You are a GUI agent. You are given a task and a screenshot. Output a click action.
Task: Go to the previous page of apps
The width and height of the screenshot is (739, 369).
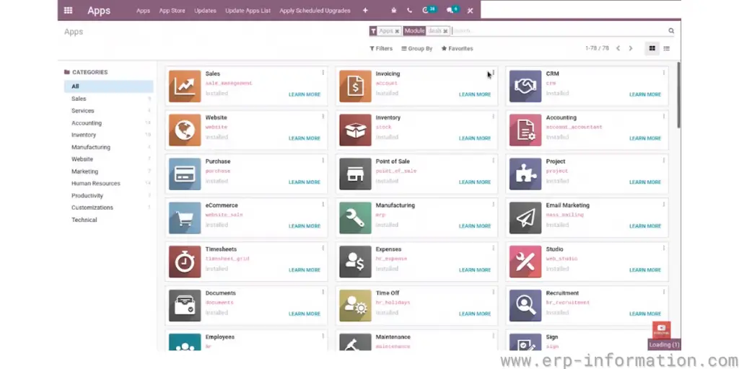(618, 48)
